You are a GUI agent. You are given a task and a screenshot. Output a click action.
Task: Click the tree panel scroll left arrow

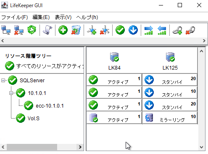(3, 147)
